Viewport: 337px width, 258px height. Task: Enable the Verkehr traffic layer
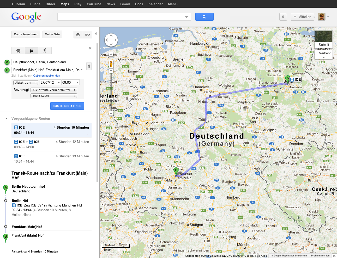click(324, 53)
